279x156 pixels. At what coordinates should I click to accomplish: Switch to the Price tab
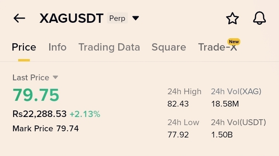coord(24,47)
